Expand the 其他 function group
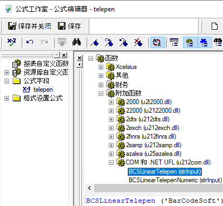The height and width of the screenshot is (206, 223). click(101, 75)
